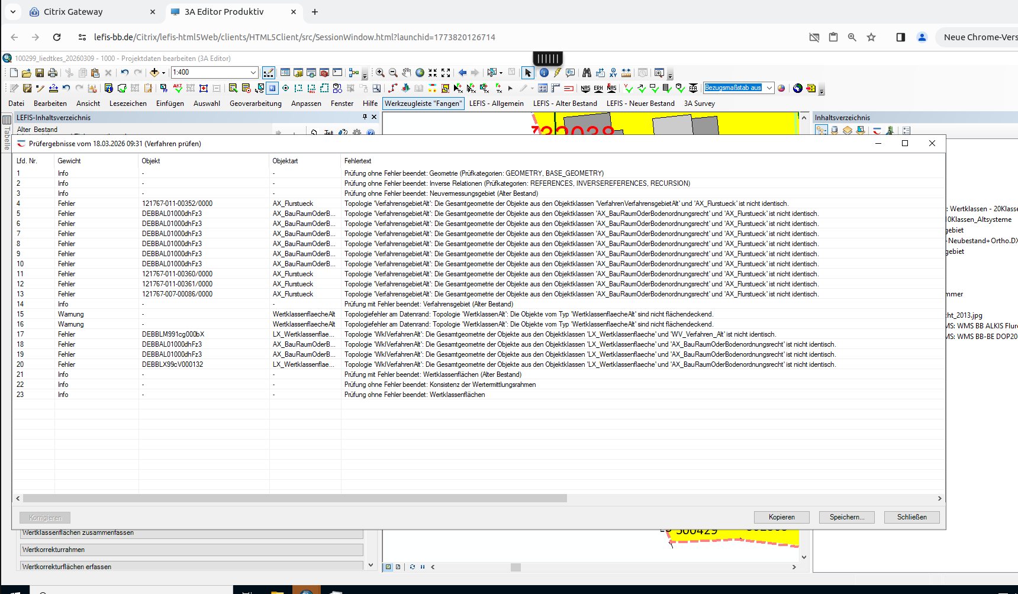Open the Find binoculars tool
Screen dimensions: 1018x594
pyautogui.click(x=587, y=73)
